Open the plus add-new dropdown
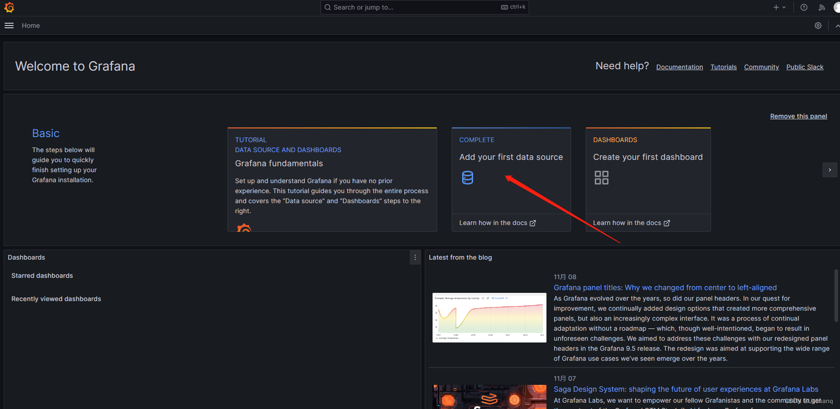 [x=779, y=7]
